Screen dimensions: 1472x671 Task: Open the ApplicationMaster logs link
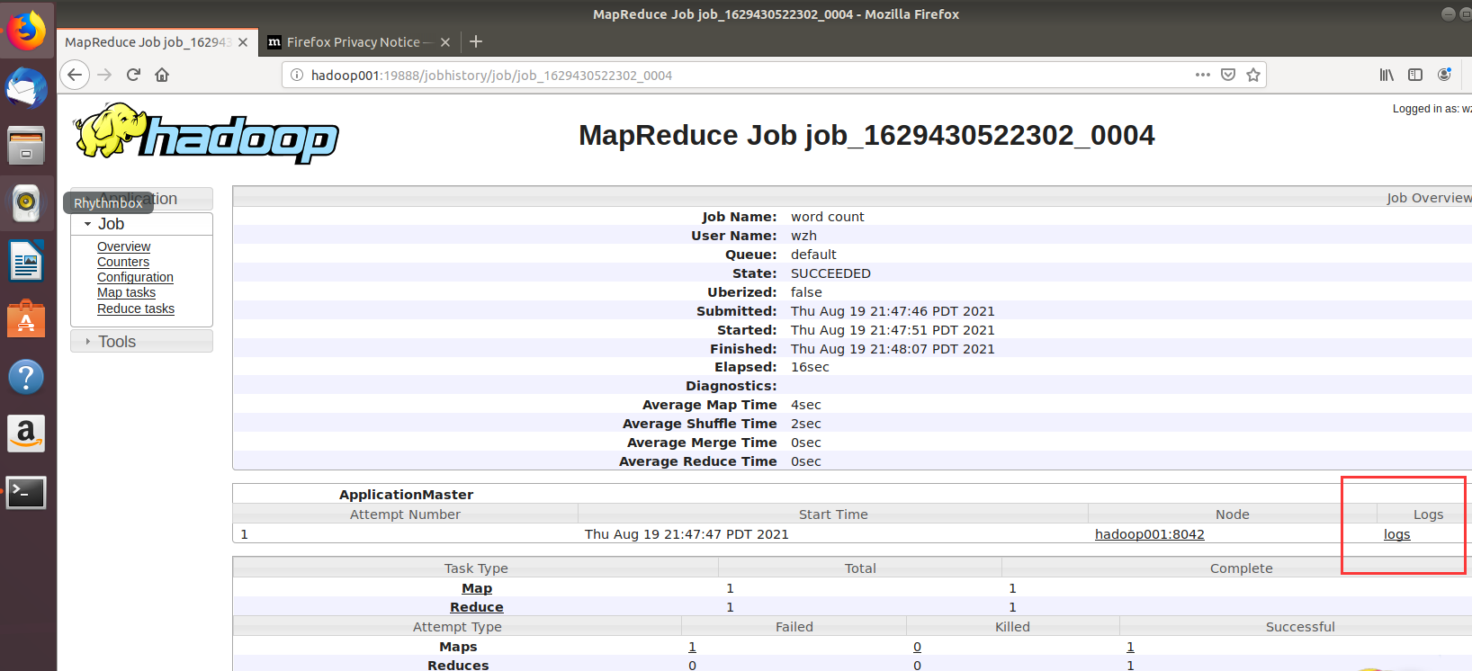pos(1396,534)
